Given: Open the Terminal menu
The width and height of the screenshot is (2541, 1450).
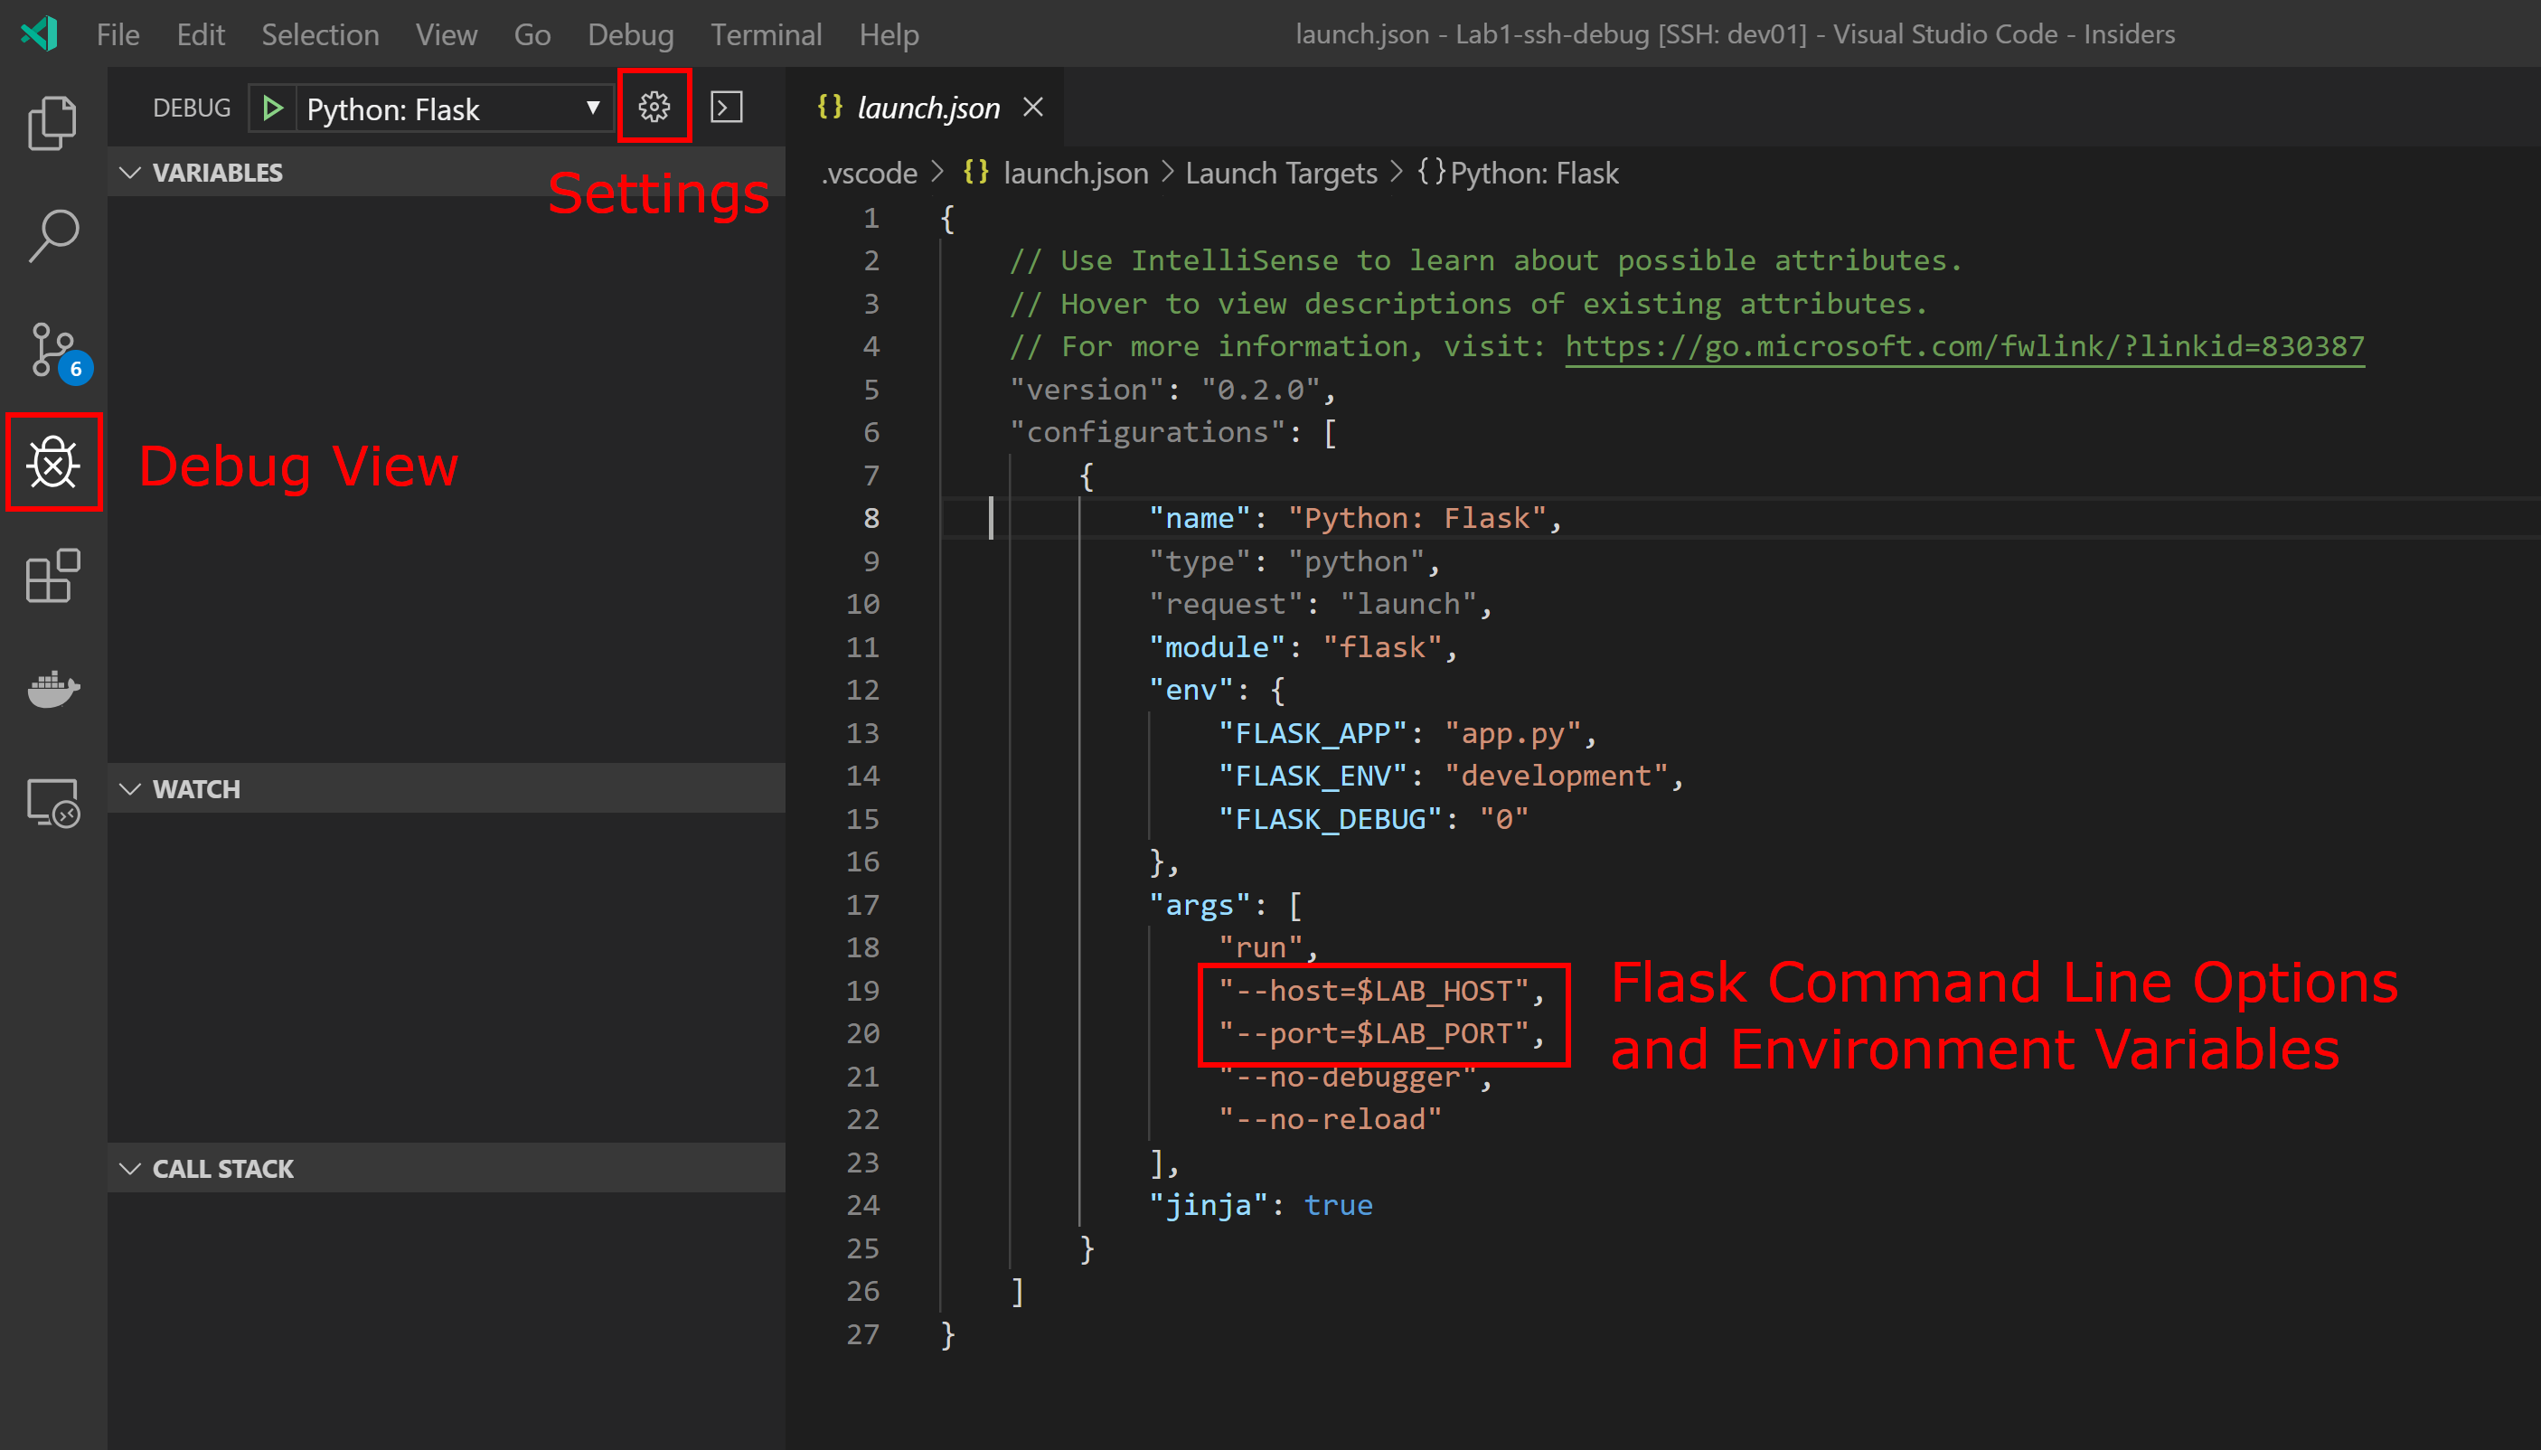Looking at the screenshot, I should [x=765, y=35].
